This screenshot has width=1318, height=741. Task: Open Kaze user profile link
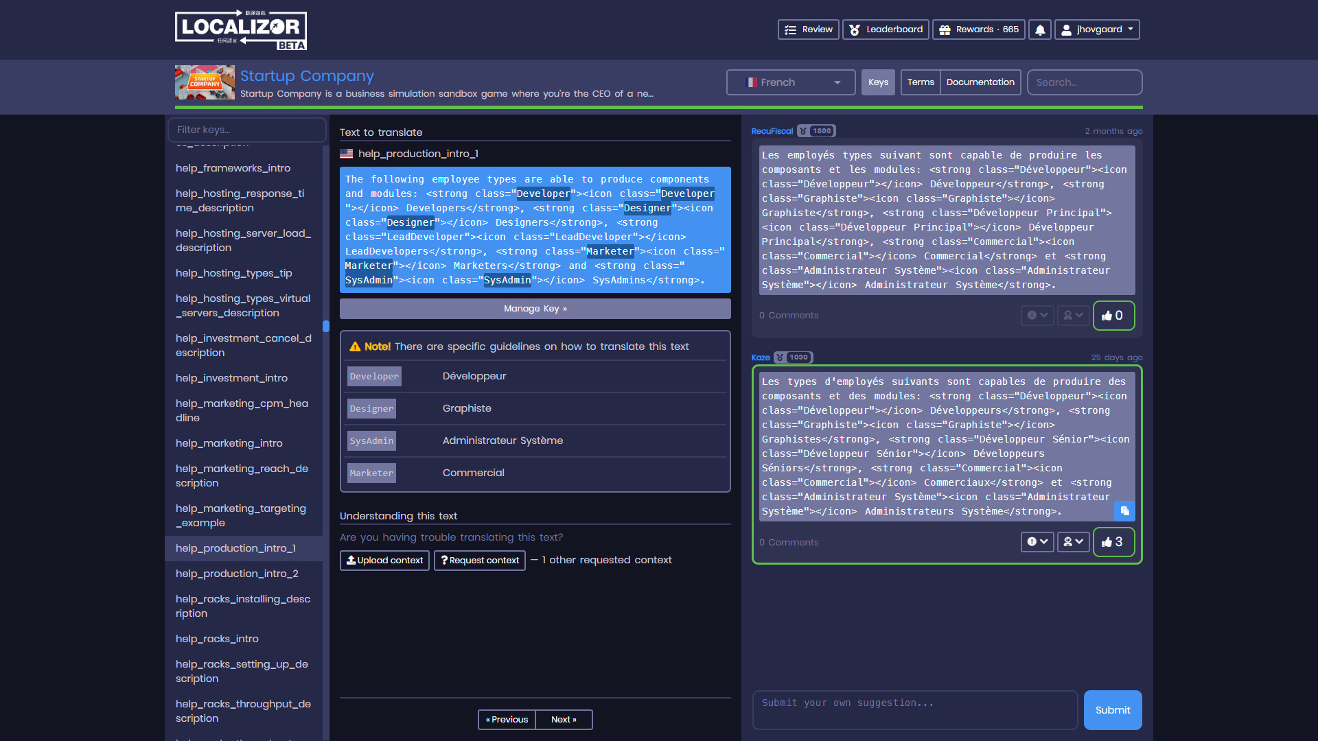(x=761, y=357)
